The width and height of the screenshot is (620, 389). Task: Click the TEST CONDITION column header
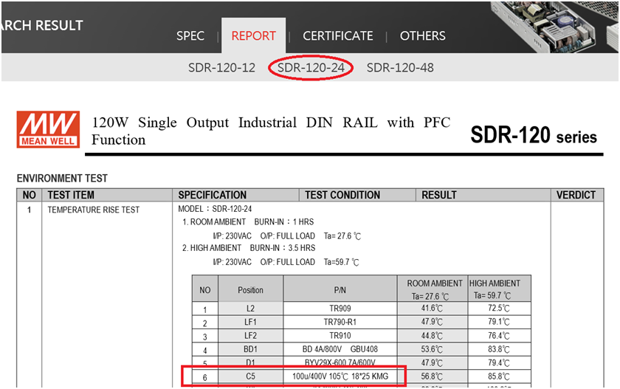(342, 195)
